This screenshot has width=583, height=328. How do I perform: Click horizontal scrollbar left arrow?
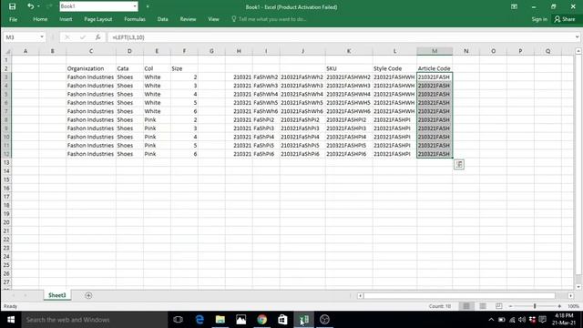(x=360, y=295)
